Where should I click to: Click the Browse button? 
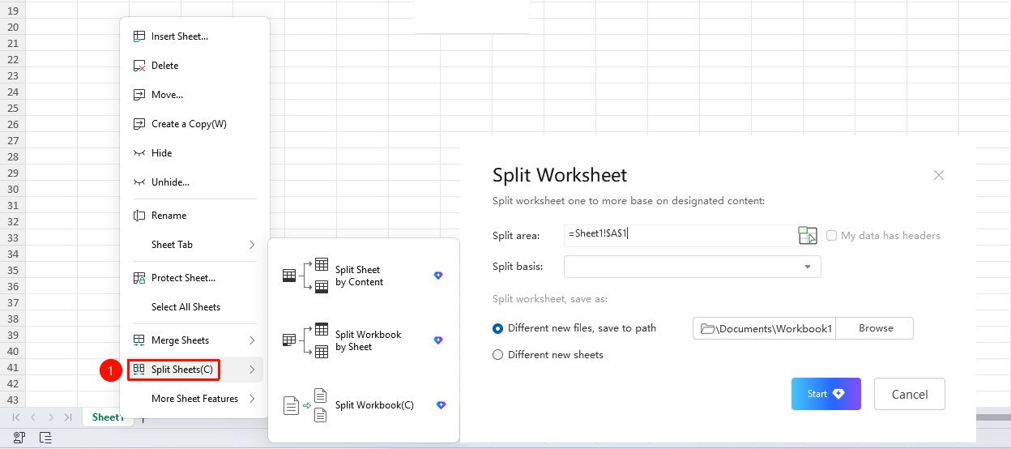pos(875,328)
